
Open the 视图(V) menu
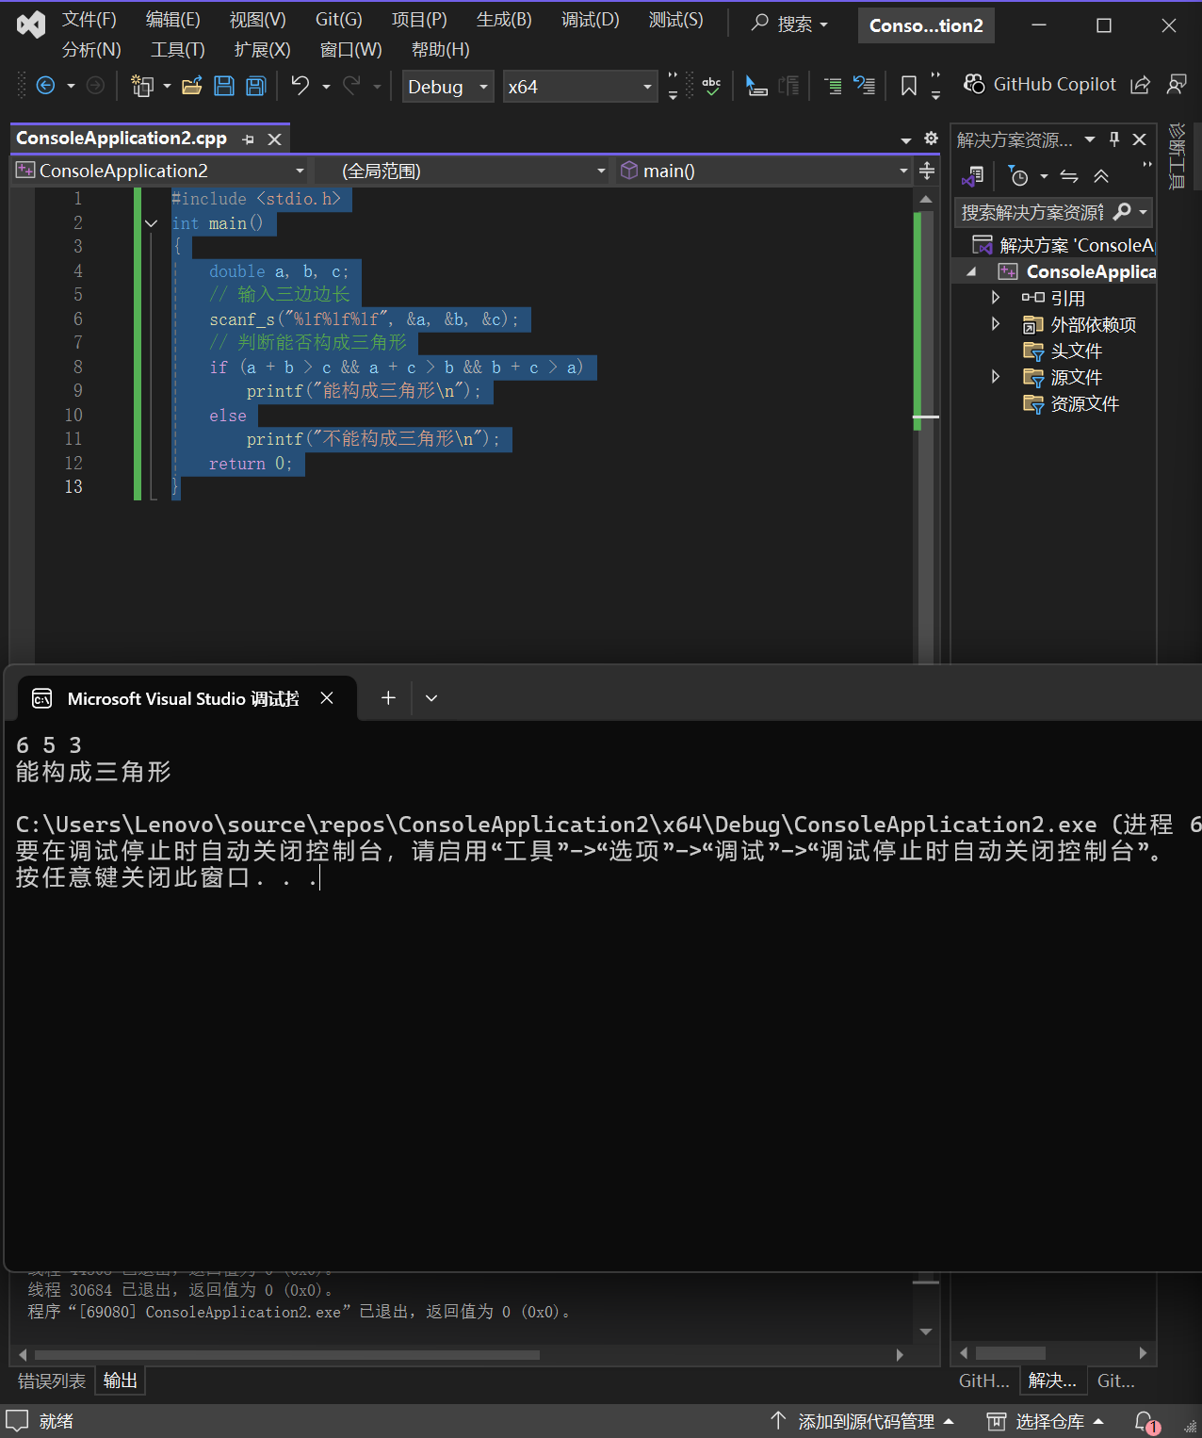(258, 19)
